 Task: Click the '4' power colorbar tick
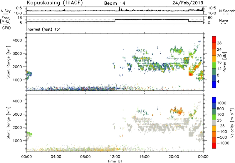pos(218,82)
